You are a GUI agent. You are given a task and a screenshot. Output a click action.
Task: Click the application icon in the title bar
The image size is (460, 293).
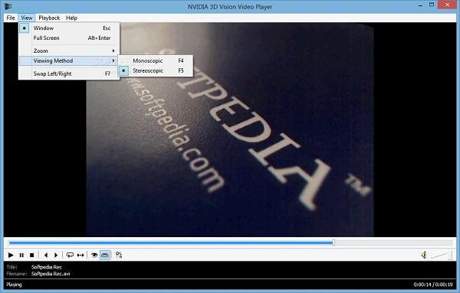point(8,6)
